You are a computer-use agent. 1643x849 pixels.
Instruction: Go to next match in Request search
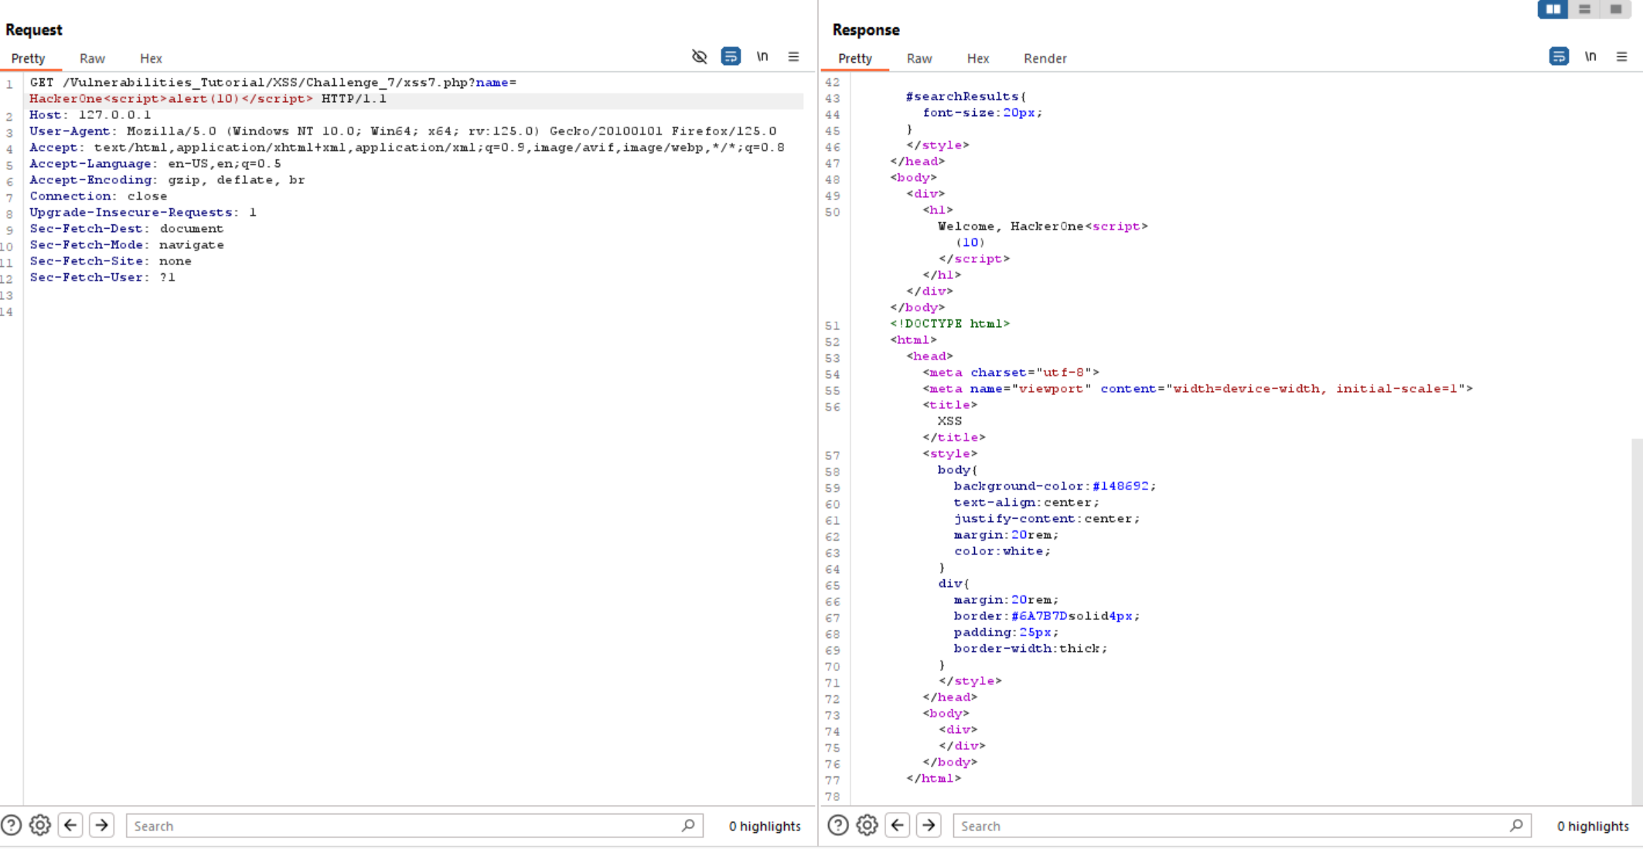pos(101,826)
